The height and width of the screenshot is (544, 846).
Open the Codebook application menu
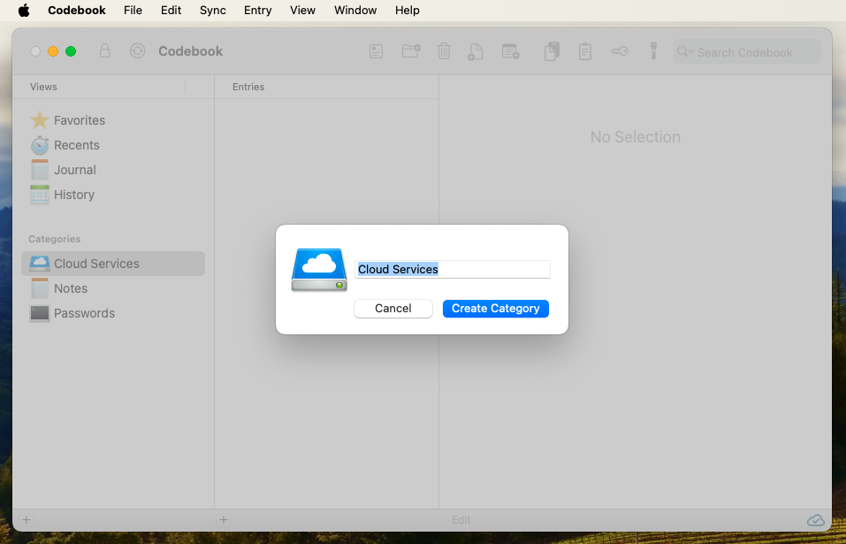[77, 11]
